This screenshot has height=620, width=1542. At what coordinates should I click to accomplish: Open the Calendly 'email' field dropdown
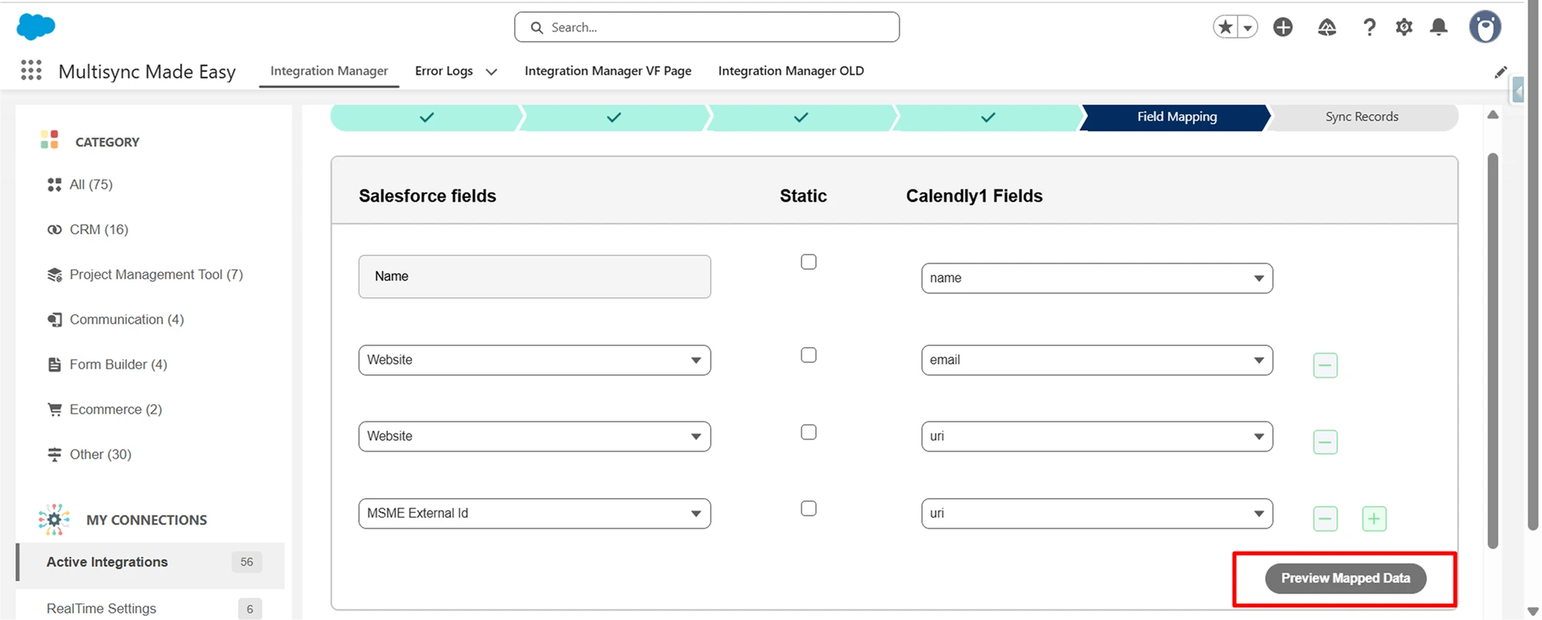(1097, 360)
